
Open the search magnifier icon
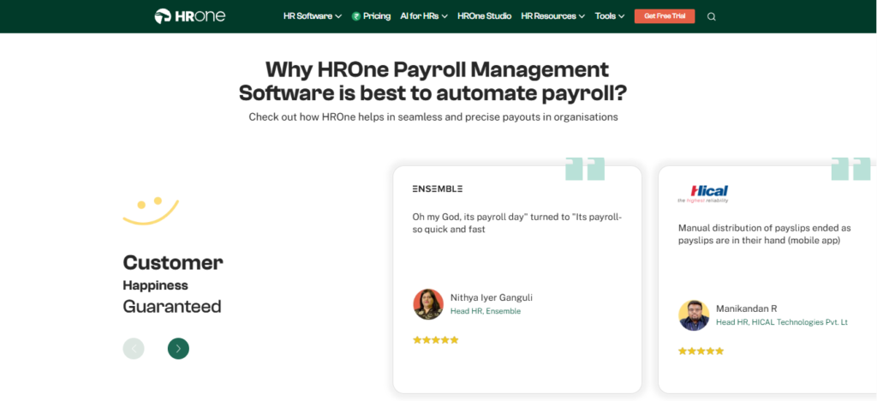(x=712, y=17)
